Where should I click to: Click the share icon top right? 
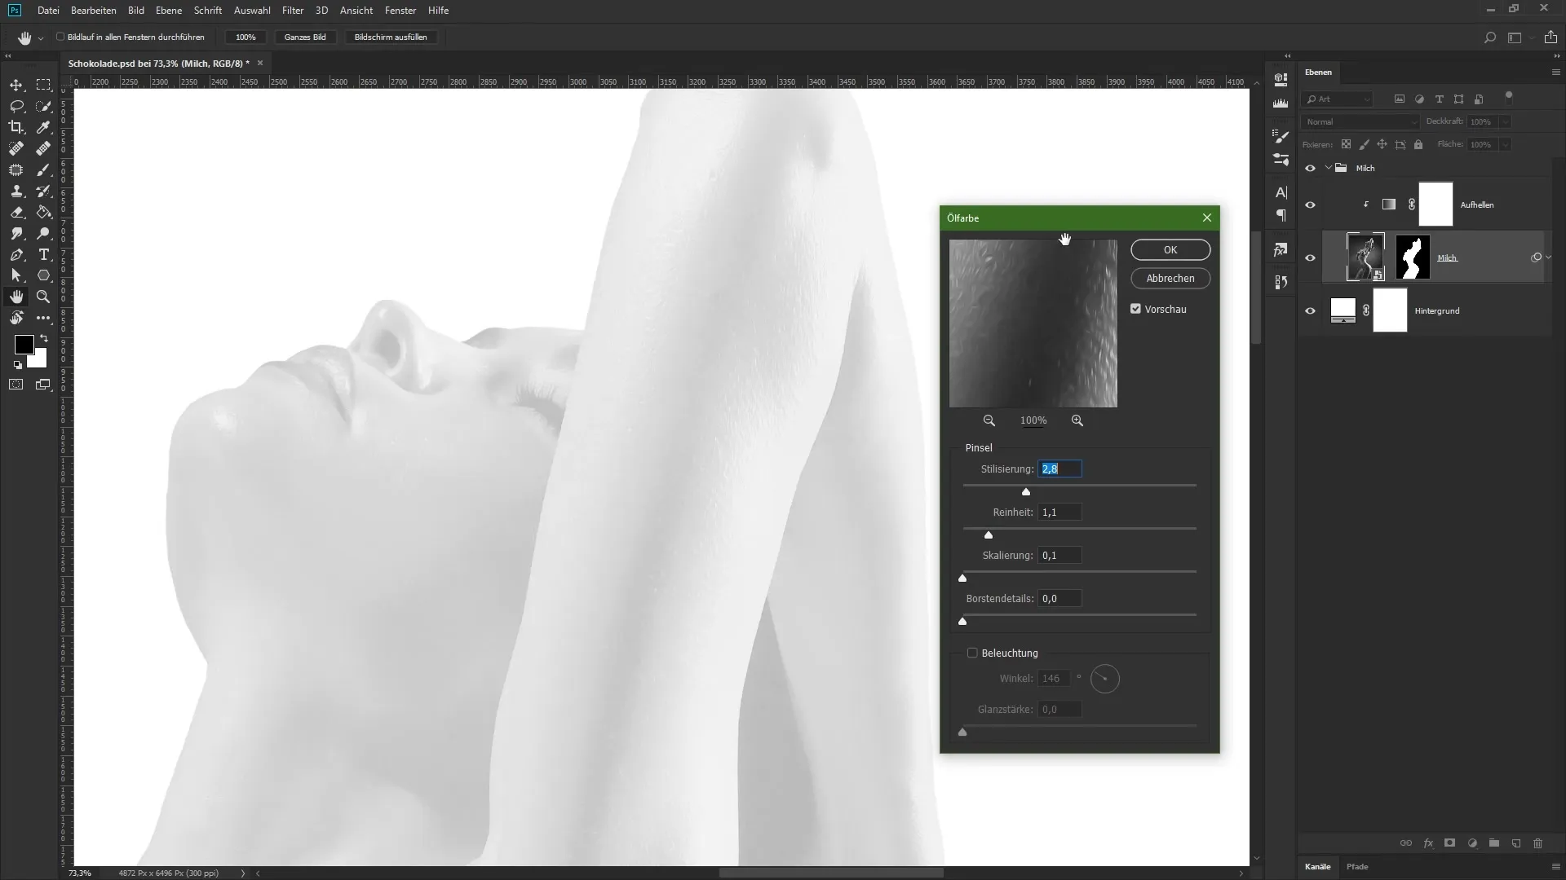pyautogui.click(x=1551, y=37)
